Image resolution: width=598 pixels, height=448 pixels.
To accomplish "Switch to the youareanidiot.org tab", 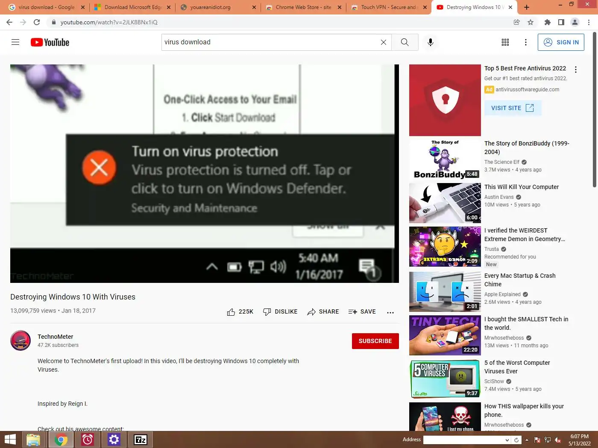I will (x=218, y=7).
